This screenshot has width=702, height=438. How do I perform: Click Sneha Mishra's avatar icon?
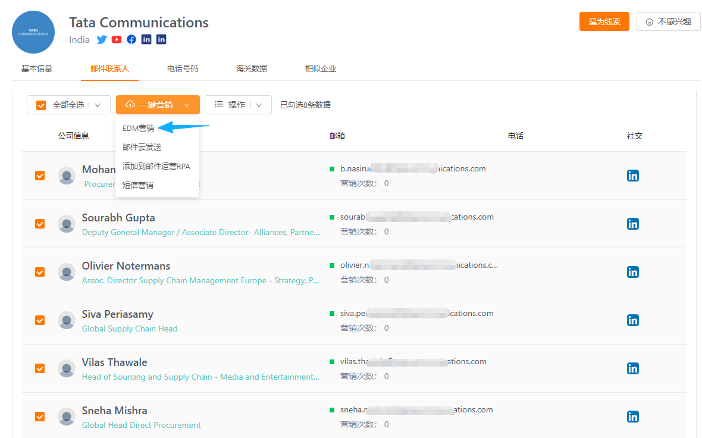(67, 417)
